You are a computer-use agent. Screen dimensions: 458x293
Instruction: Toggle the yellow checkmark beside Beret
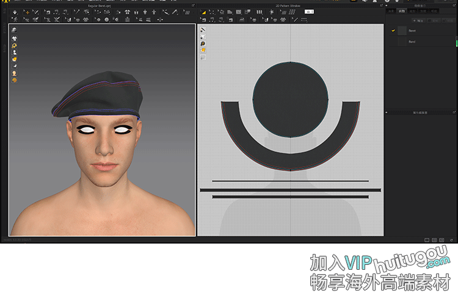click(x=393, y=31)
